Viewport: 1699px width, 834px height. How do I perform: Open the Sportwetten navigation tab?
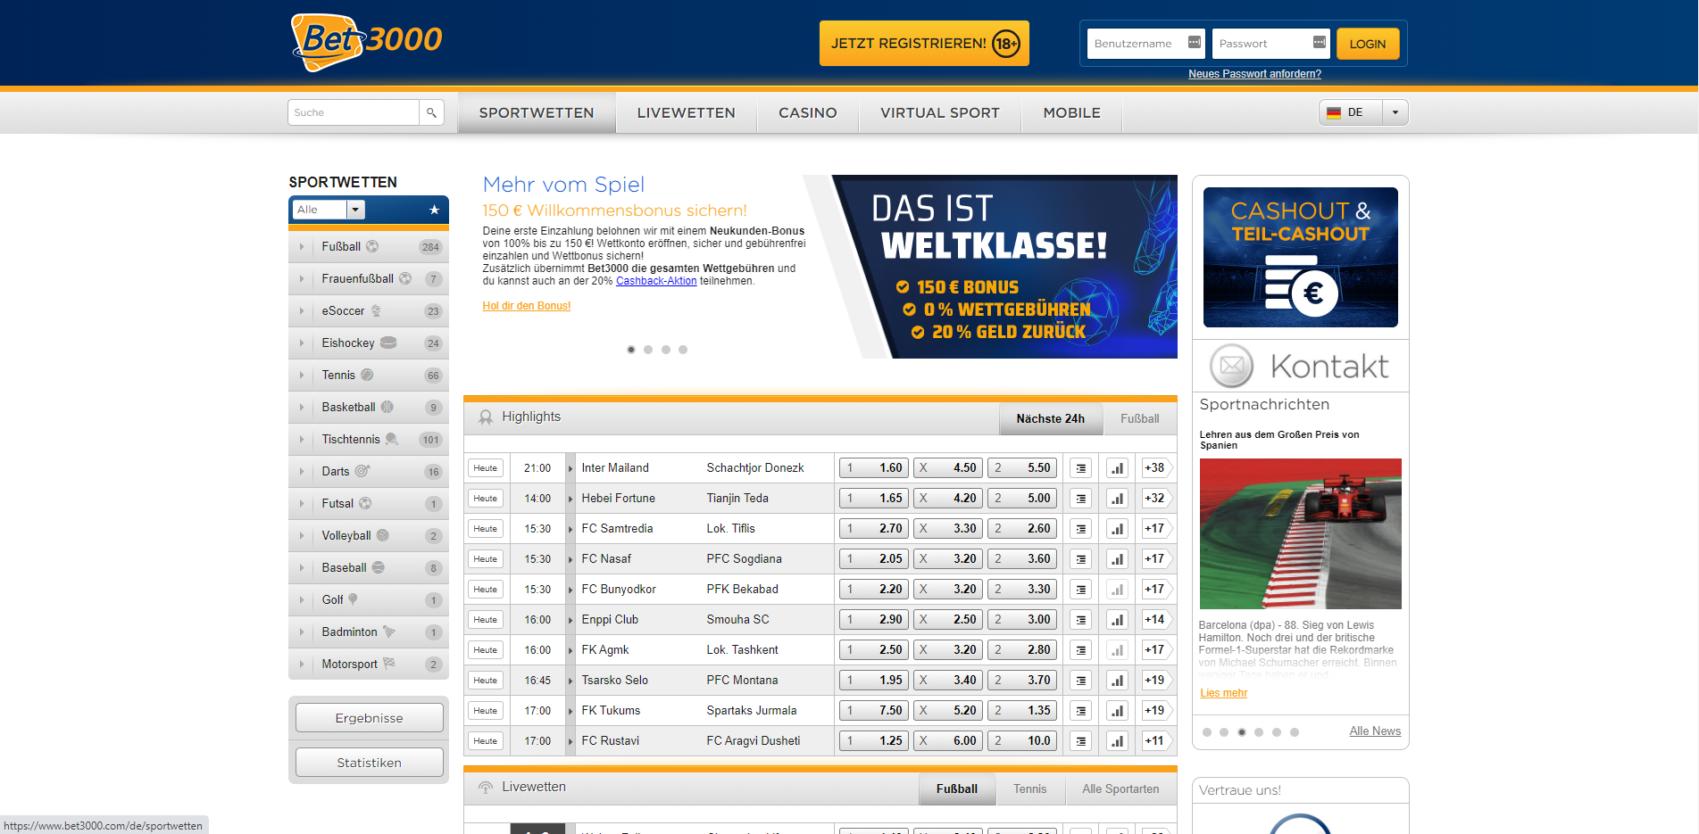tap(537, 112)
